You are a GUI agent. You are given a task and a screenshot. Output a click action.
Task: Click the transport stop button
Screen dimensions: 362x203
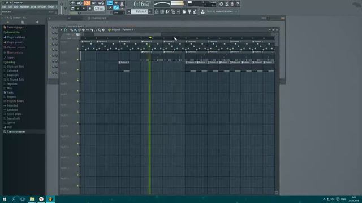point(84,8)
